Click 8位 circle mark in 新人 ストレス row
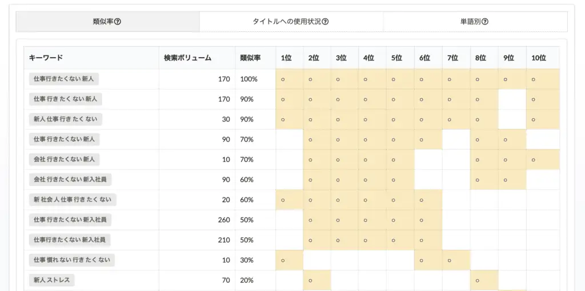 click(x=478, y=281)
